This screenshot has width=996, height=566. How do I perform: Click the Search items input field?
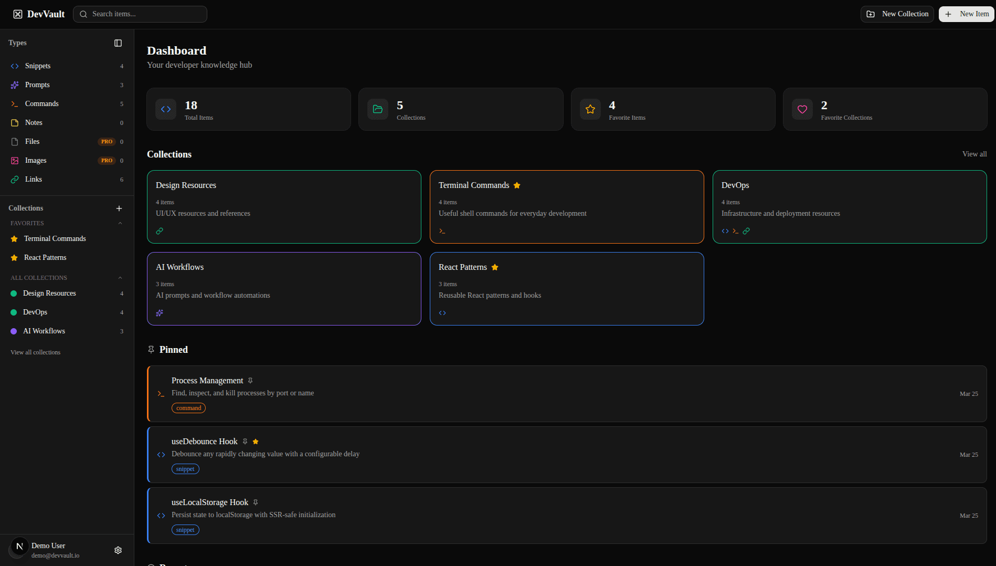[140, 14]
